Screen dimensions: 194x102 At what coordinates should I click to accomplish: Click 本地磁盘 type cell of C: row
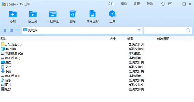pyautogui.click(x=135, y=54)
